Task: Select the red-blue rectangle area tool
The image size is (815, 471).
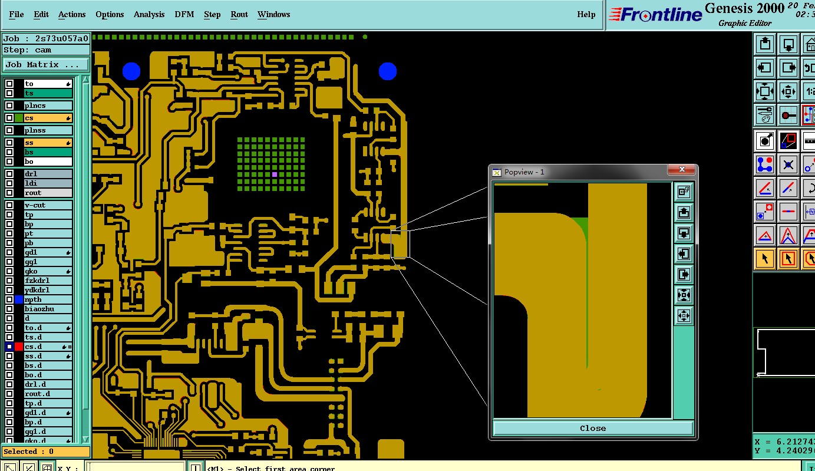Action: [788, 140]
